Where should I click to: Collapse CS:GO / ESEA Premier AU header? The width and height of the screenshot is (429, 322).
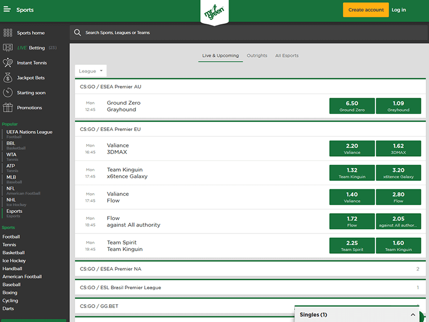(x=250, y=86)
